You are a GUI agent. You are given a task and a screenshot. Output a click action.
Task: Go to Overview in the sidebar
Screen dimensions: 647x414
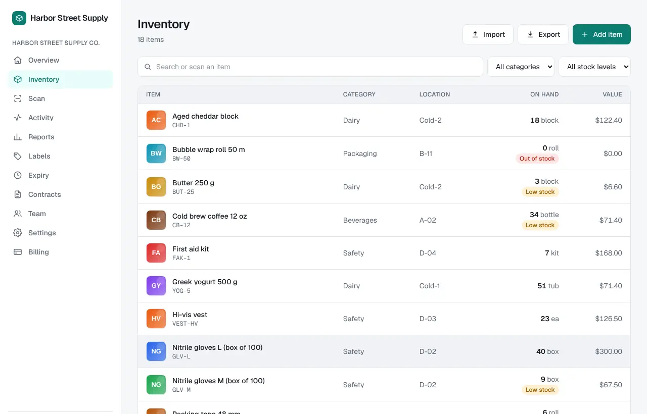click(x=61, y=60)
